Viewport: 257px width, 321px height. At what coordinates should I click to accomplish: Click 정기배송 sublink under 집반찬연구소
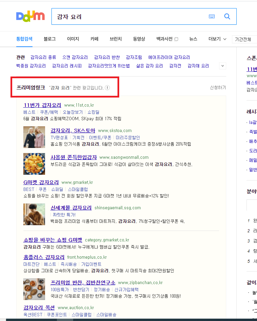(x=102, y=290)
